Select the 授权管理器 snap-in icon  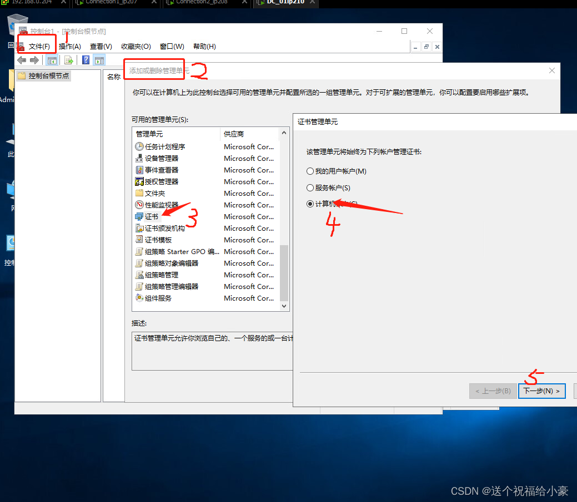pos(139,181)
